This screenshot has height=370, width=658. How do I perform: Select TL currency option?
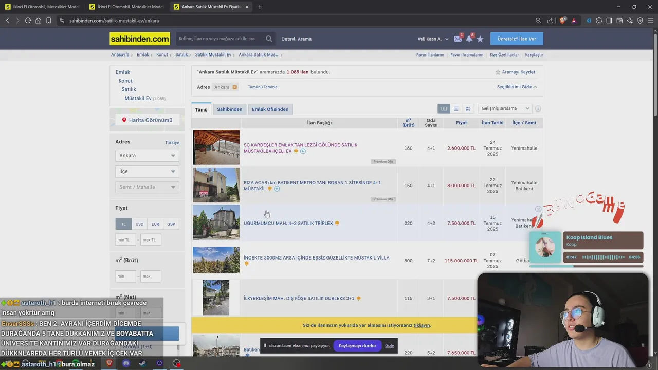pos(123,224)
